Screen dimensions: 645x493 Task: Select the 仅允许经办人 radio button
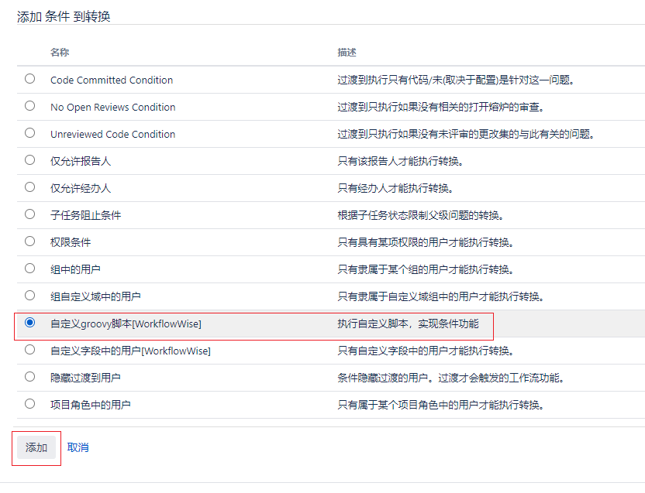pyautogui.click(x=29, y=187)
